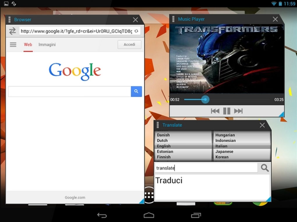Tap the Android home navigation button
This screenshot has height=222, width=297.
click(149, 215)
